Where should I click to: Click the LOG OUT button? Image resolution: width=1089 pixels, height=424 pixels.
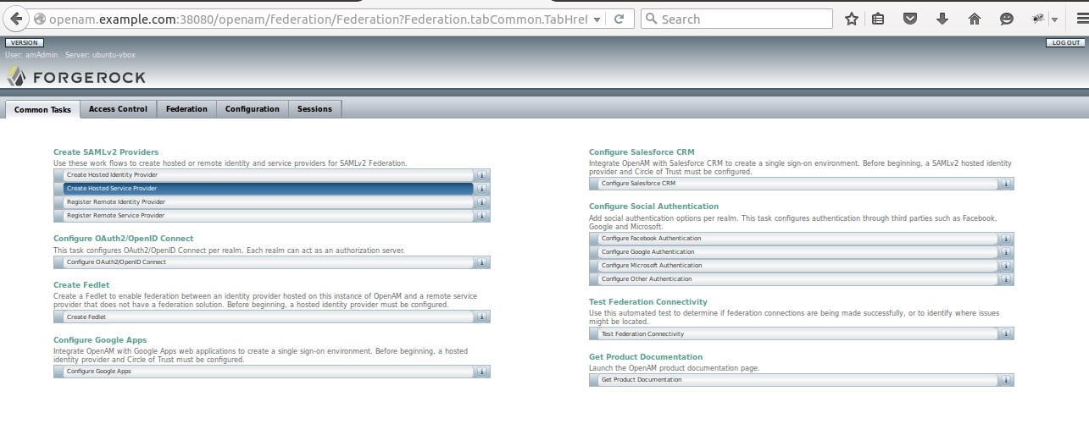1065,42
